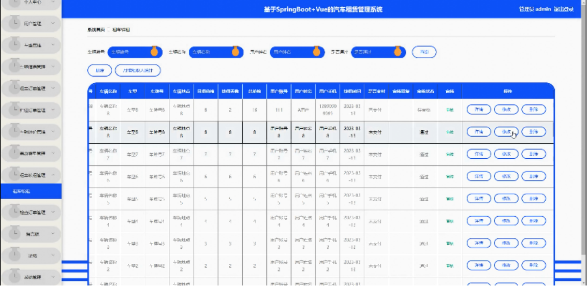Expand the 租车订单管理 sidebar chevron

point(53,88)
